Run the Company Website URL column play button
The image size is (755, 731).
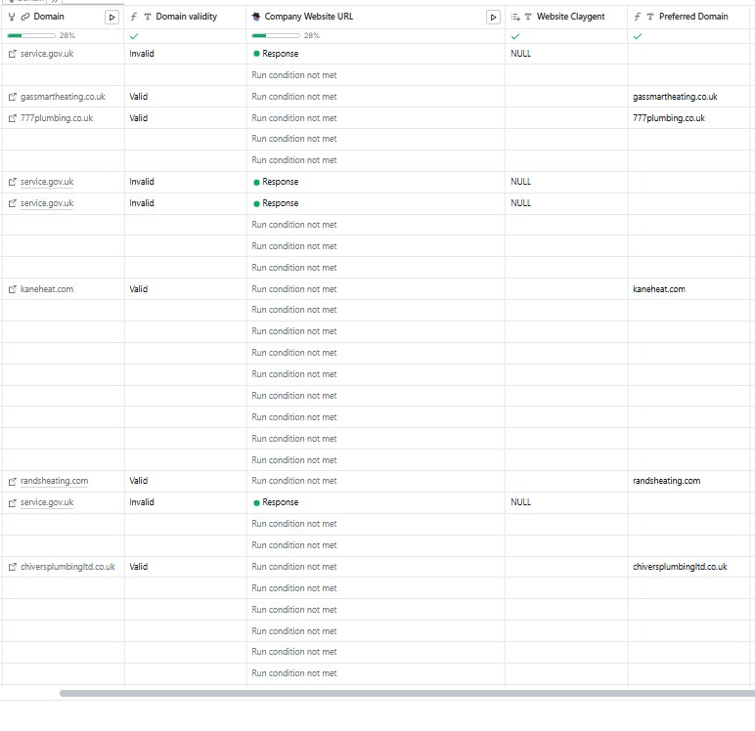(x=493, y=18)
